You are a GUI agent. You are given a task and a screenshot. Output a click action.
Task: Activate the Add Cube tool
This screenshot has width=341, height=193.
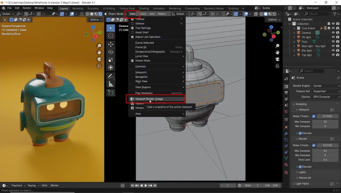coord(111,93)
